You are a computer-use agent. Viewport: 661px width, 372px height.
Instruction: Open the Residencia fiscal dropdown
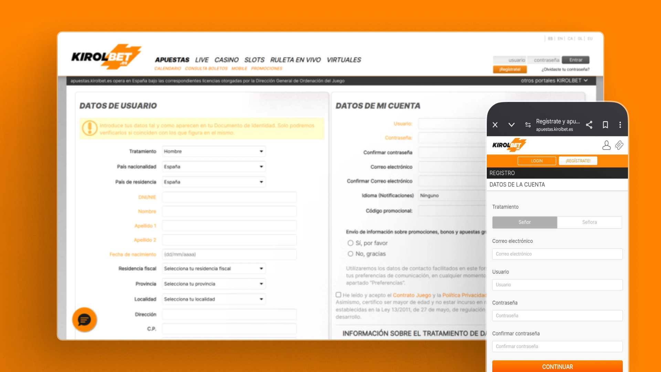pyautogui.click(x=214, y=269)
